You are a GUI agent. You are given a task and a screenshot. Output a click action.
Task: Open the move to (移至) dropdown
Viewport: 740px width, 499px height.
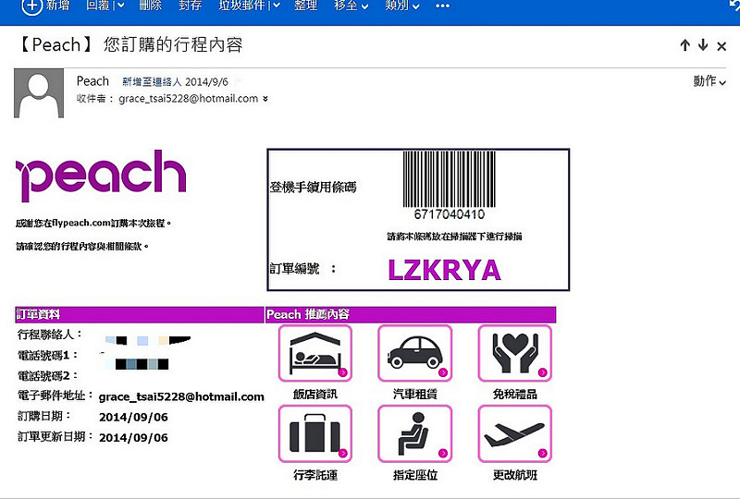pyautogui.click(x=351, y=6)
